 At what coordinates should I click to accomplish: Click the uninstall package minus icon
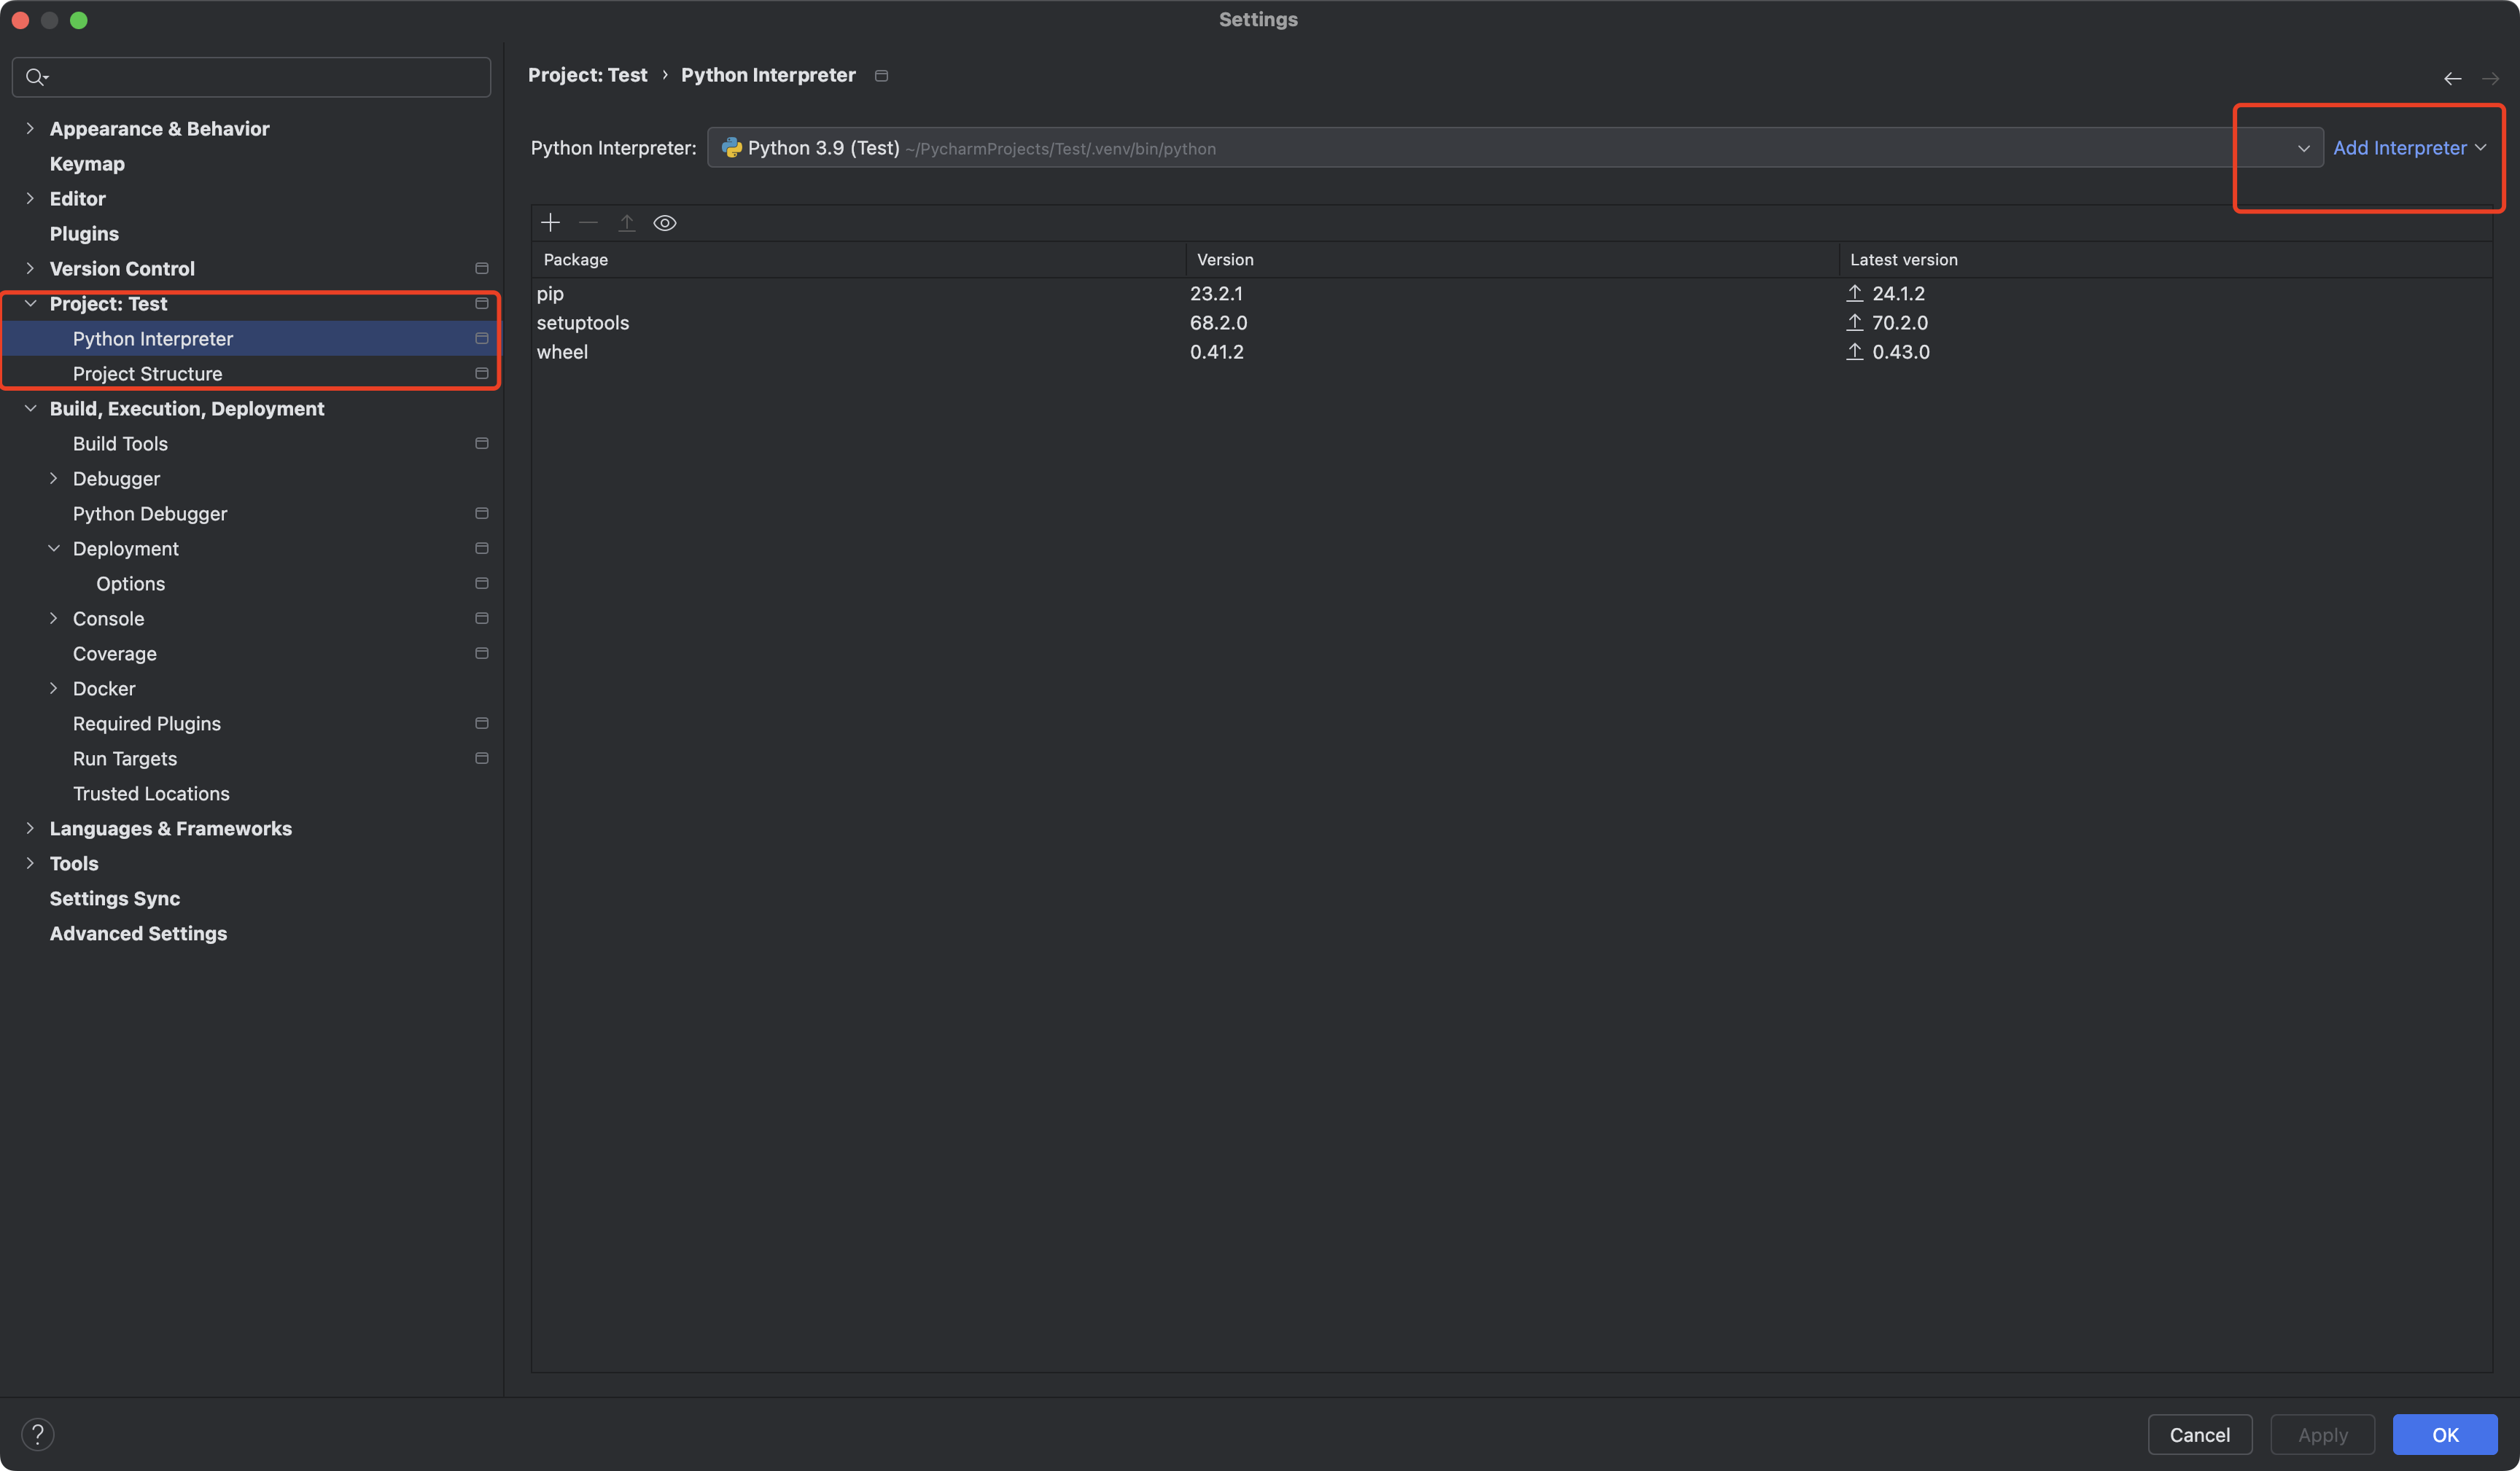click(588, 222)
